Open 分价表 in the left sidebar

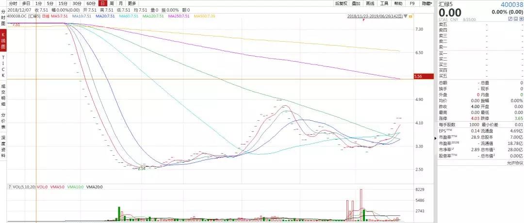point(3,120)
